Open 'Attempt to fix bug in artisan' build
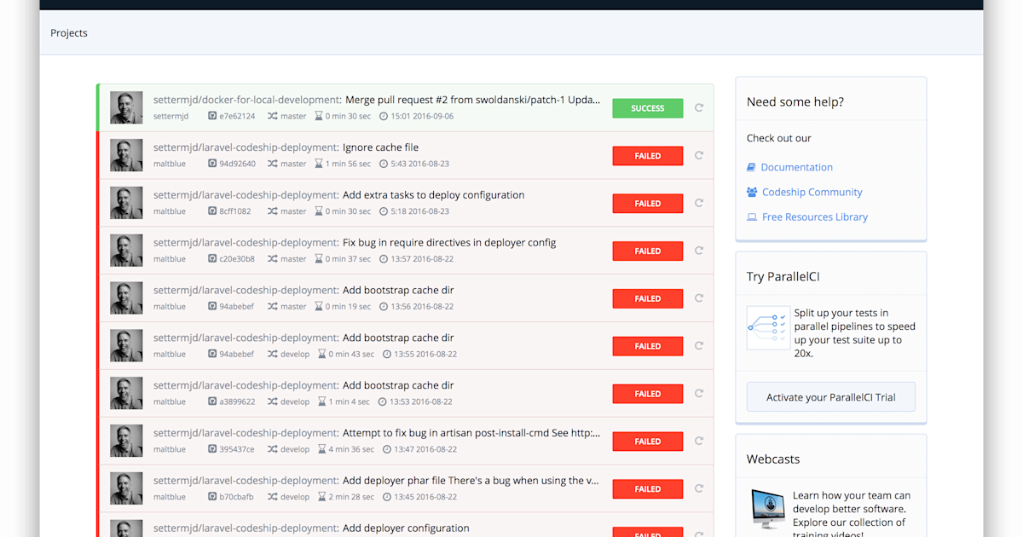Image resolution: width=1023 pixels, height=537 pixels. point(471,433)
